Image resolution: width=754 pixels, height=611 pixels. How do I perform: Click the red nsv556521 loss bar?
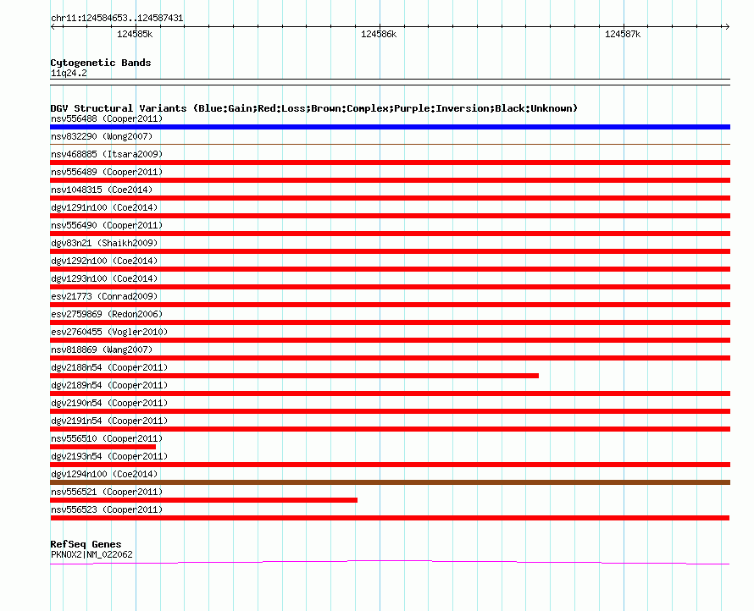204,500
